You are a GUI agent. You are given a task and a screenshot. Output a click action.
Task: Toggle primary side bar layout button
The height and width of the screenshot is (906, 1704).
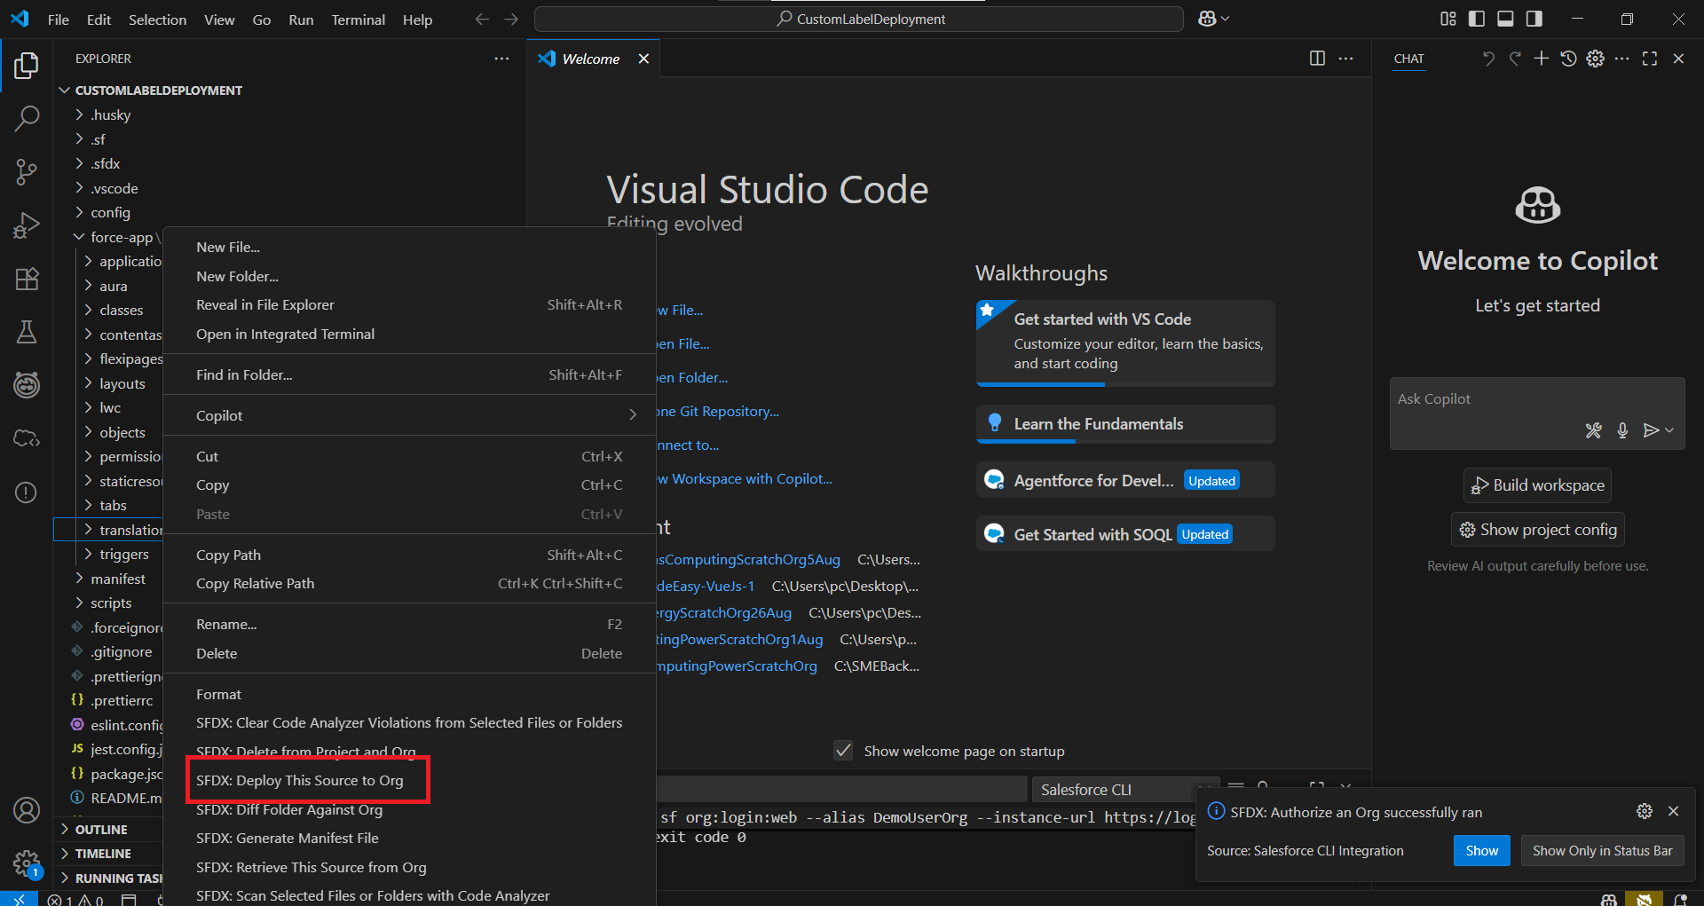point(1477,19)
